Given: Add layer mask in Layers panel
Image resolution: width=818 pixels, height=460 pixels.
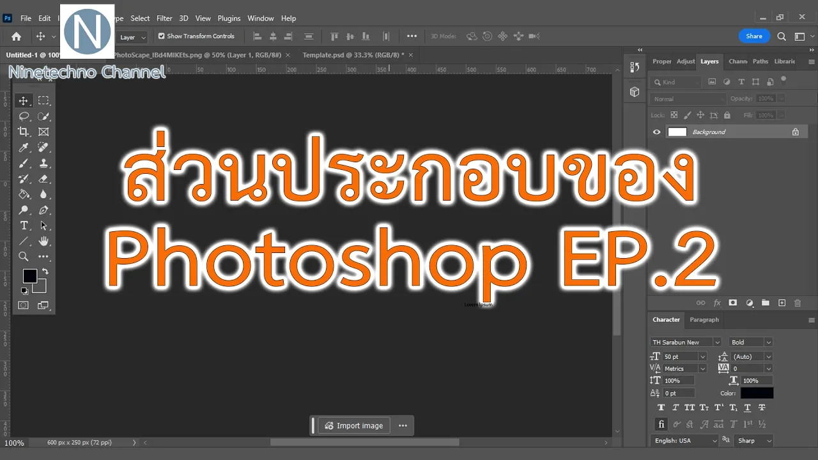Looking at the screenshot, I should [x=733, y=303].
